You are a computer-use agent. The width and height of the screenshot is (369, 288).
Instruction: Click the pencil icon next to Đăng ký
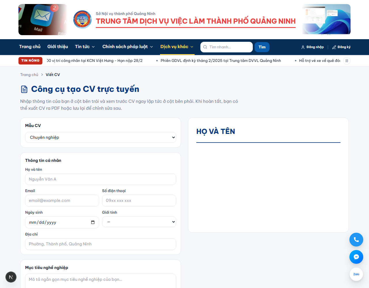[x=334, y=47]
